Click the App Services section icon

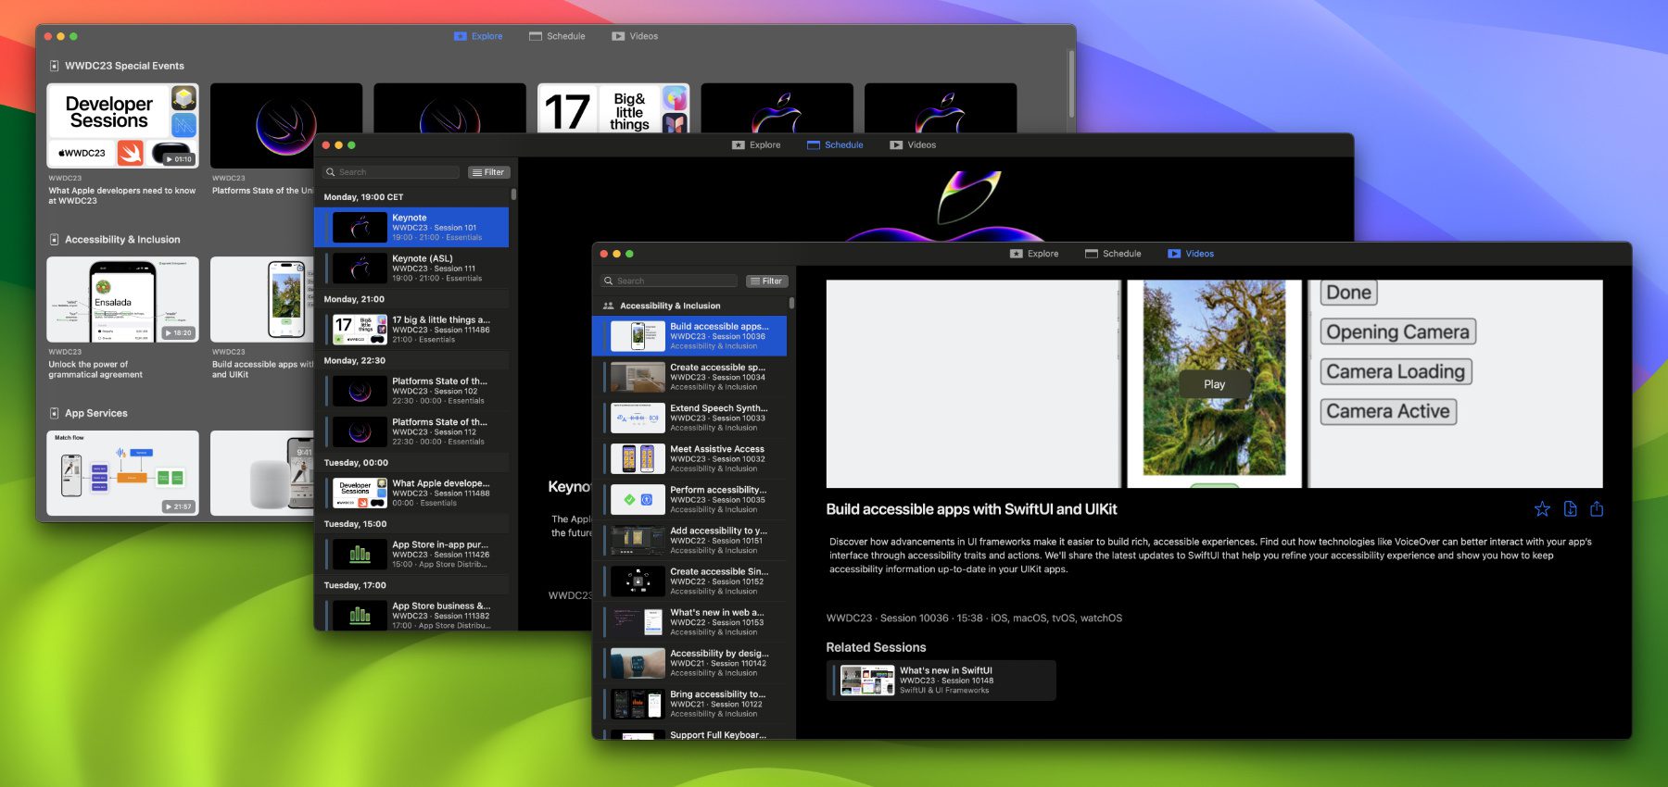[55, 413]
